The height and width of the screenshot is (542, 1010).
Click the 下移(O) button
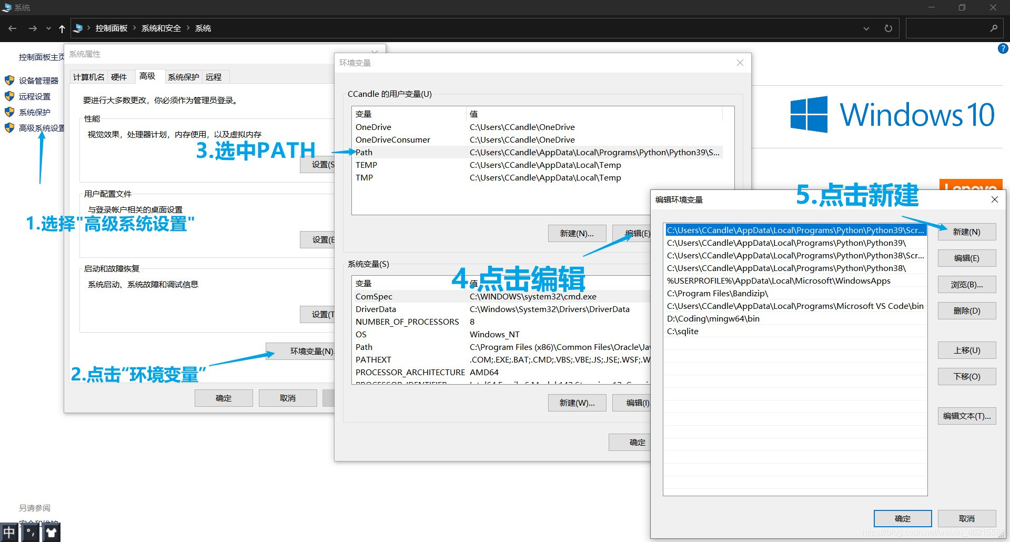coord(967,376)
